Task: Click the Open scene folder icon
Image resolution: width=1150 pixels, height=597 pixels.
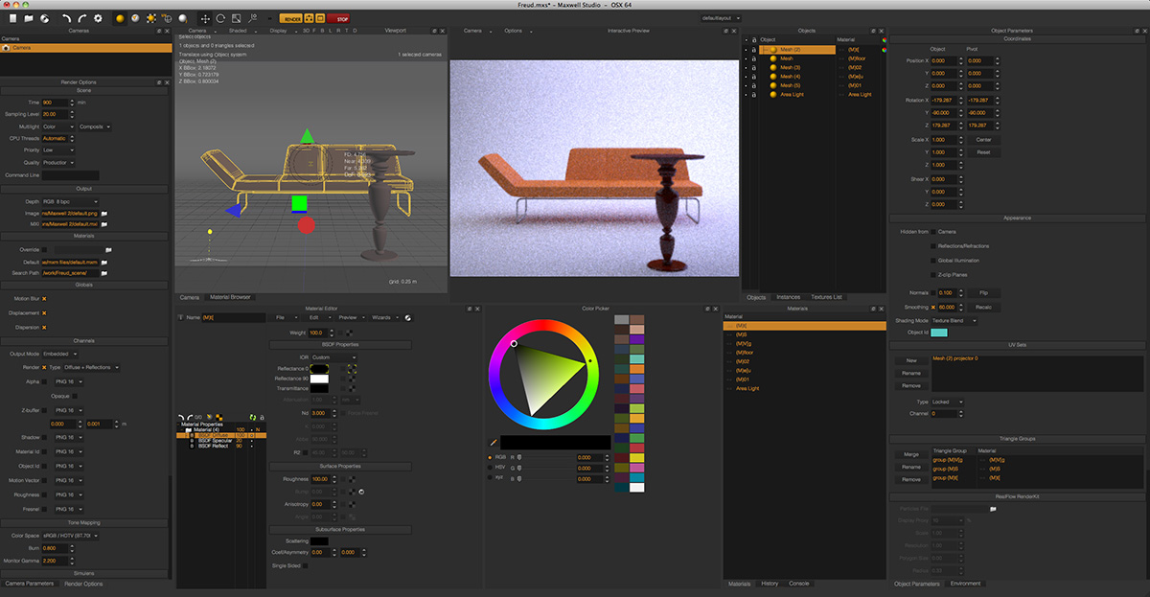Action: [29, 18]
